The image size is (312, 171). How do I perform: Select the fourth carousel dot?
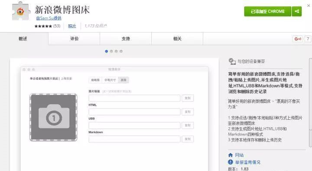(121, 51)
